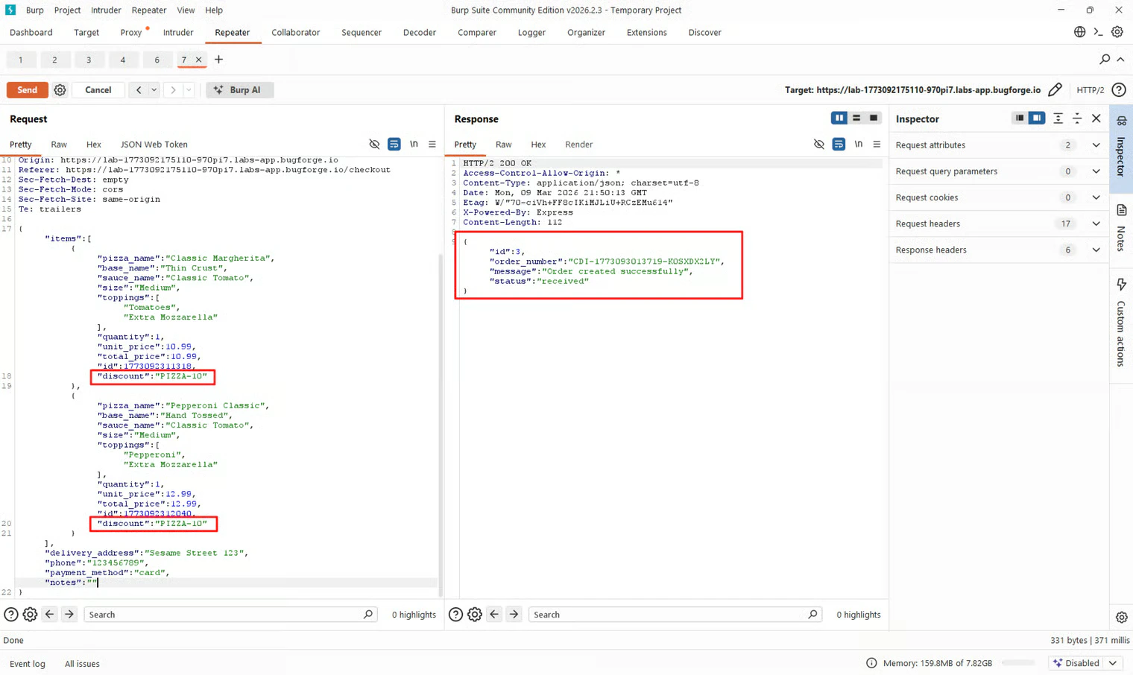Launch Burp AI
The height and width of the screenshot is (675, 1133).
tap(239, 90)
